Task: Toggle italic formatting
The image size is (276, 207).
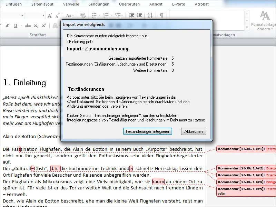Action: coord(7,26)
